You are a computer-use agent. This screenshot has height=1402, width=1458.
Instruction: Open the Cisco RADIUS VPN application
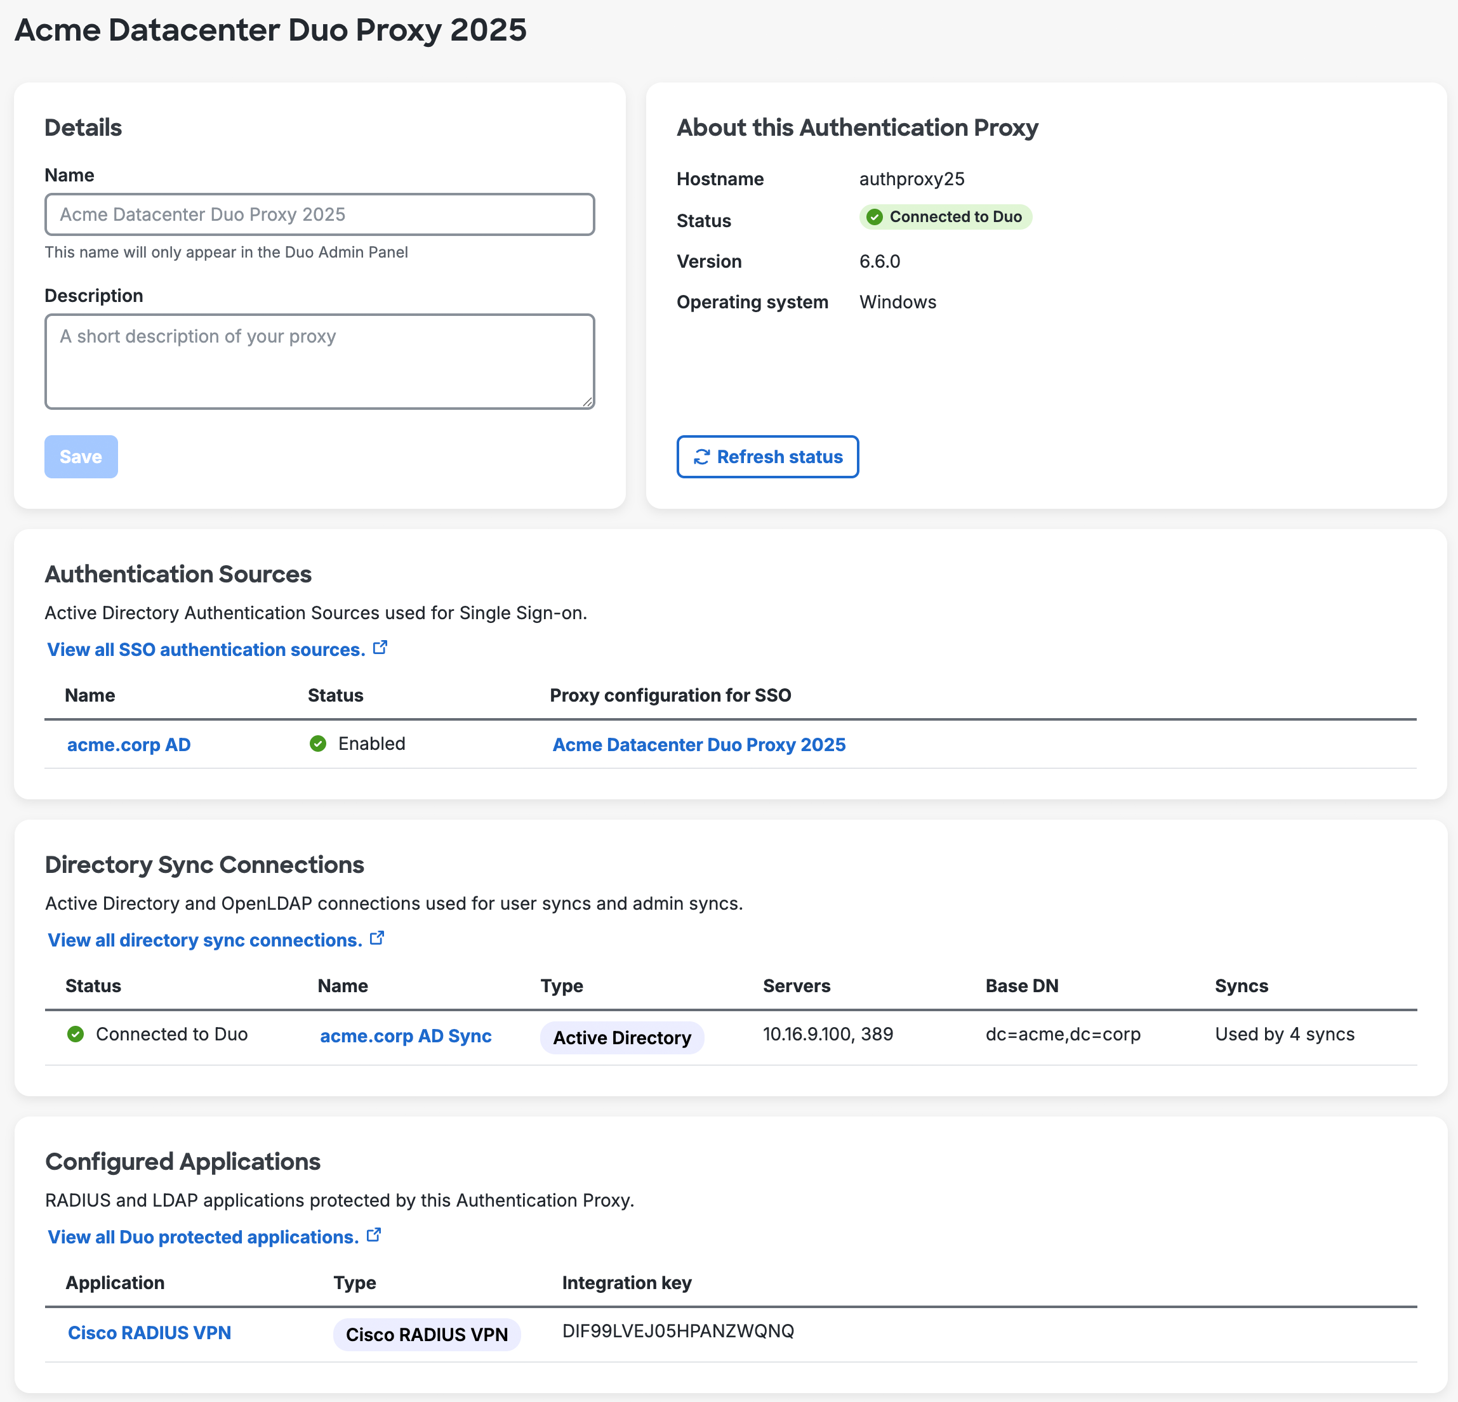[x=149, y=1332]
